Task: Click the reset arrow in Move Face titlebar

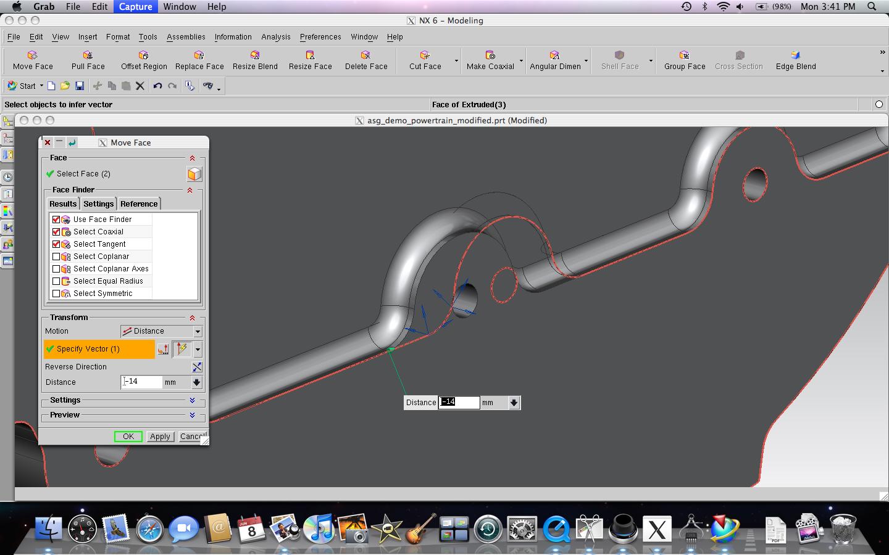Action: point(72,142)
